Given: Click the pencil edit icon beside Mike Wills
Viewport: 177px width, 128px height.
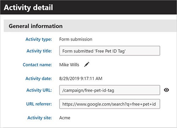Looking at the screenshot, I should (x=87, y=64).
